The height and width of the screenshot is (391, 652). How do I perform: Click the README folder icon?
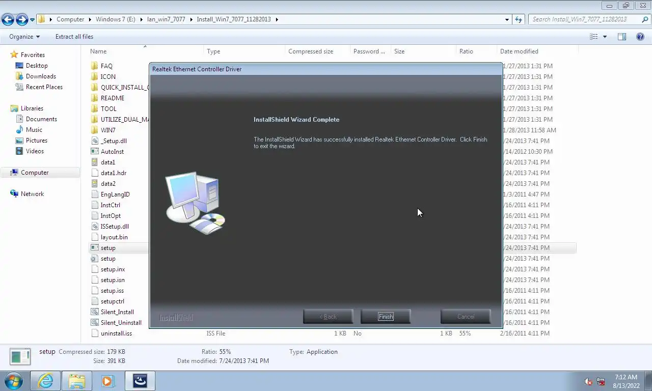point(94,98)
